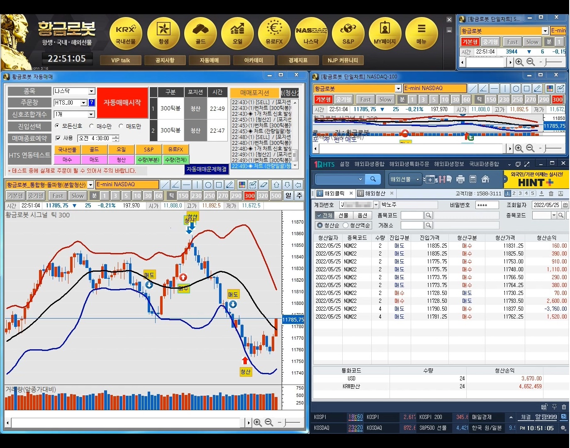570x448 pixels.
Task: Open the MY페이지 gold coin button
Action: click(x=385, y=33)
